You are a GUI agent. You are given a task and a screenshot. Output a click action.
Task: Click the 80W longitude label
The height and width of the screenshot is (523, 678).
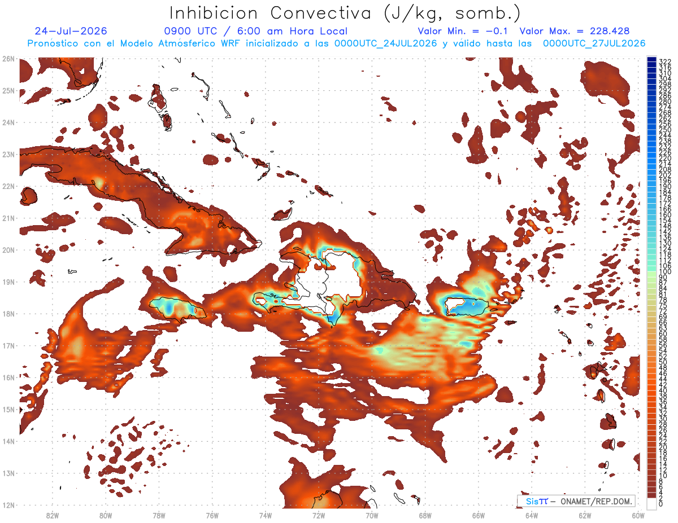(105, 515)
